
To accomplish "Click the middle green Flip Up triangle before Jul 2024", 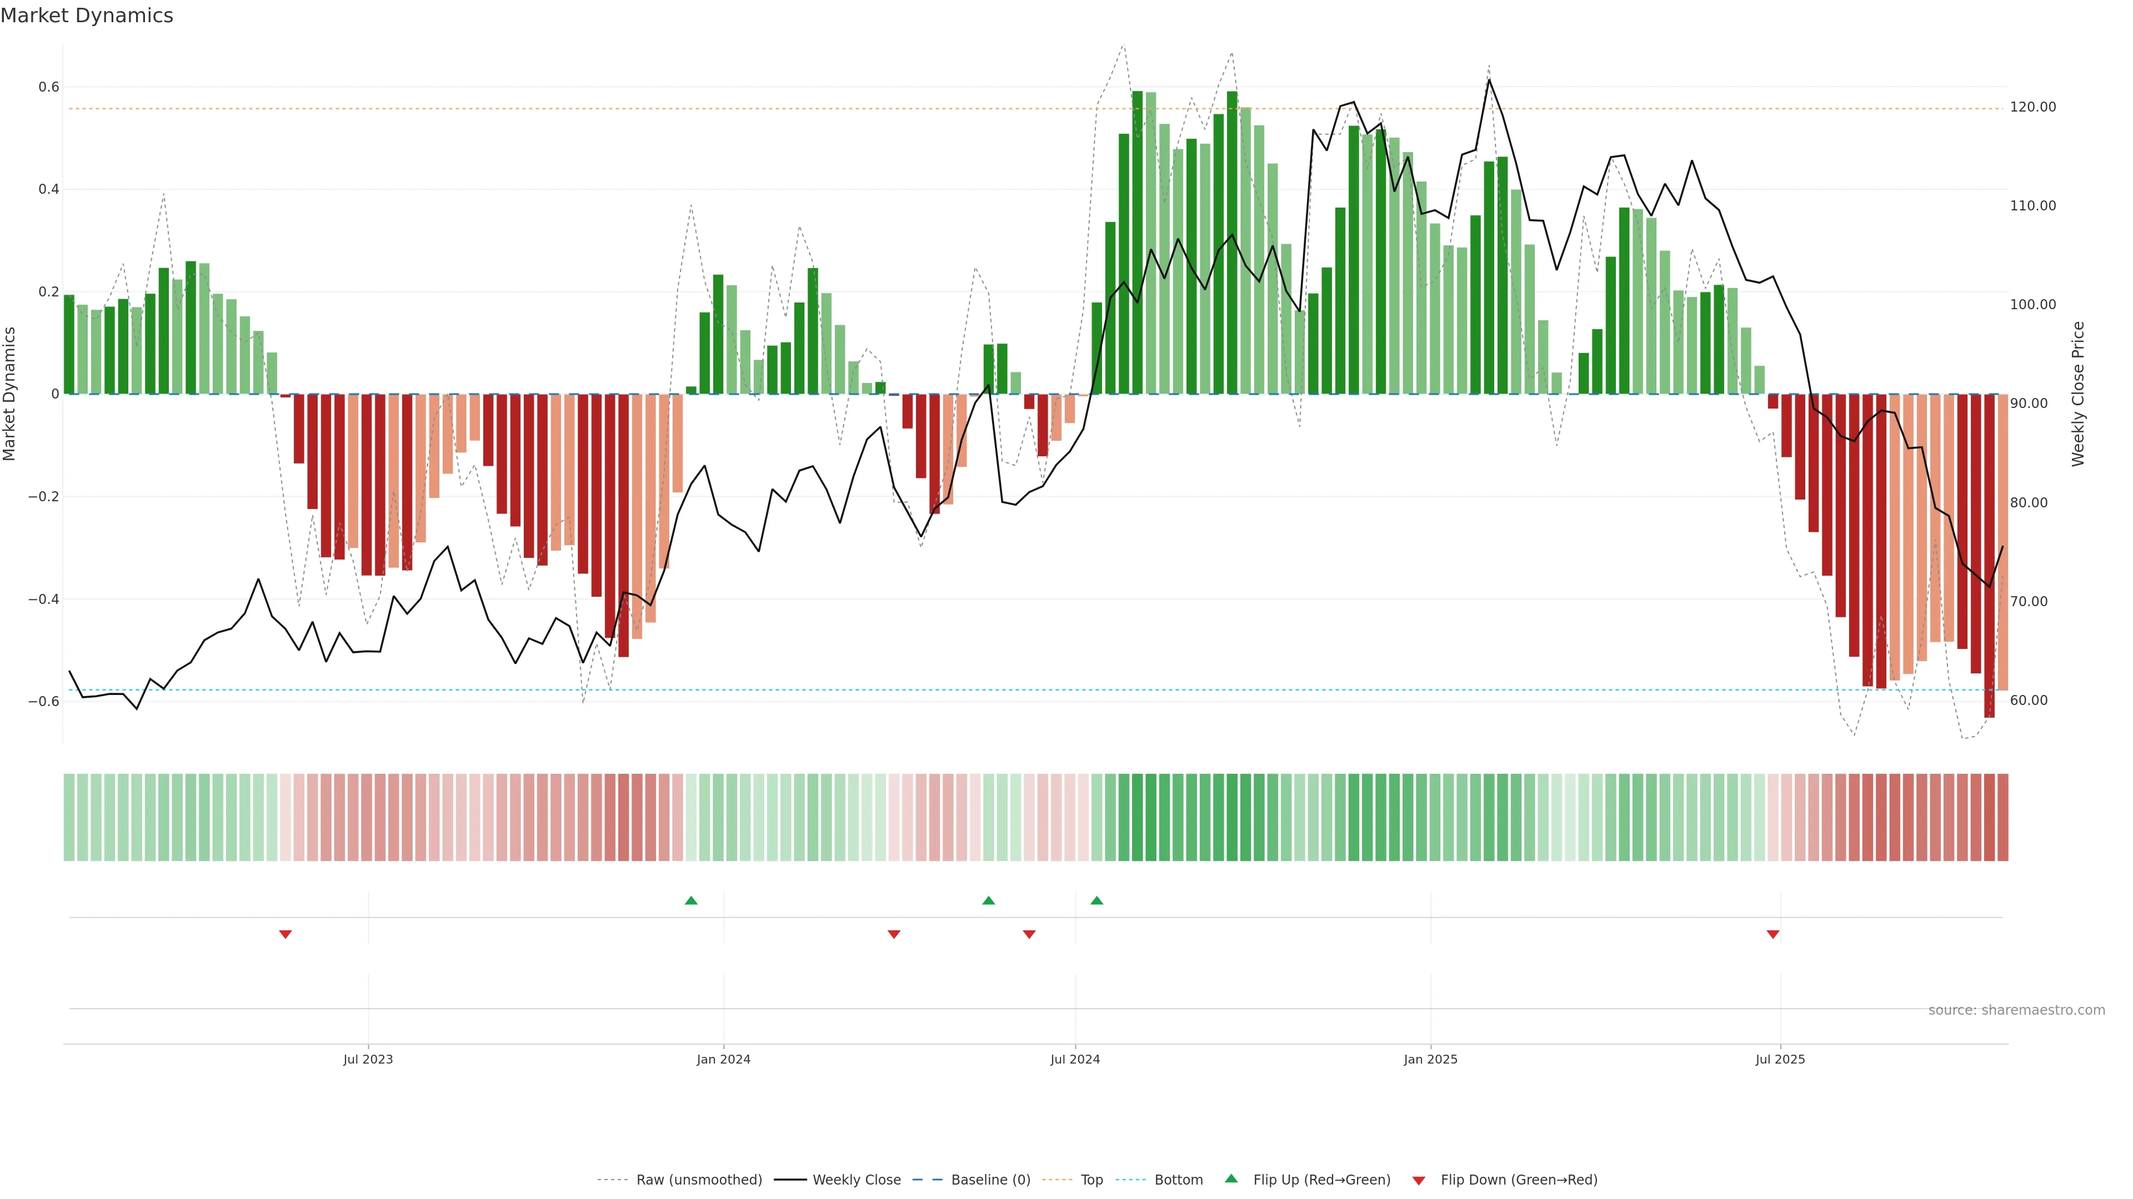I will click(x=988, y=900).
